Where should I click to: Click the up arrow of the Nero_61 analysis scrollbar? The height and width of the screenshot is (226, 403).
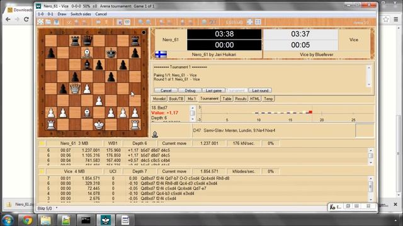click(x=371, y=151)
